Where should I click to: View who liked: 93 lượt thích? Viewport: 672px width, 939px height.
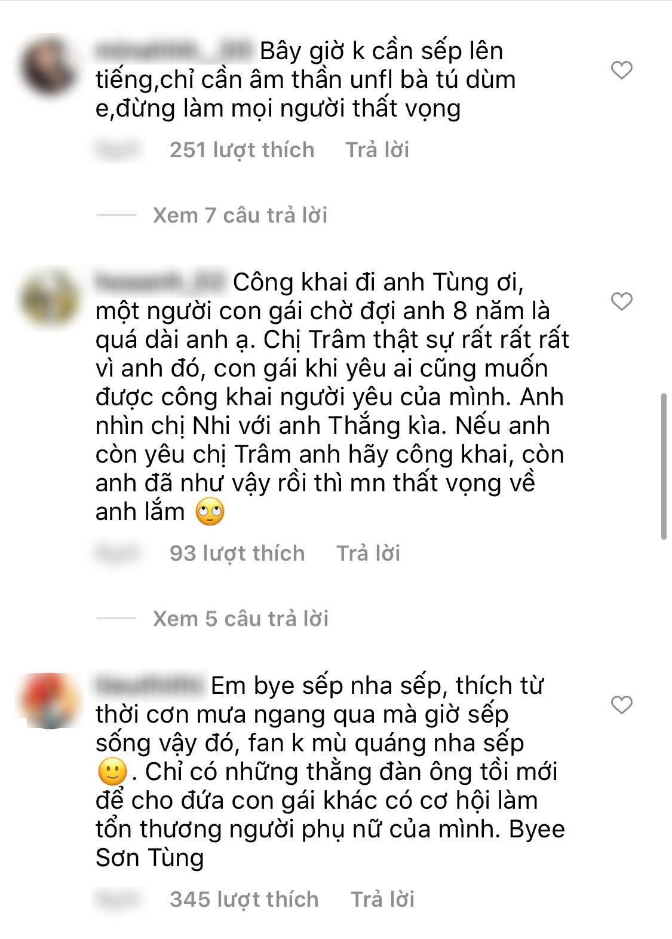point(237,553)
